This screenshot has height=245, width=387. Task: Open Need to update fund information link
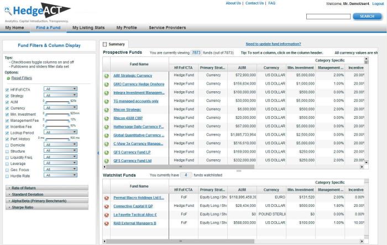click(x=273, y=44)
